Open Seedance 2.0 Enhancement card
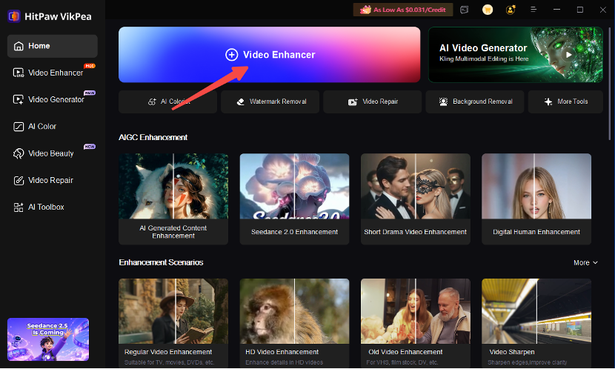The width and height of the screenshot is (615, 369). (x=294, y=199)
